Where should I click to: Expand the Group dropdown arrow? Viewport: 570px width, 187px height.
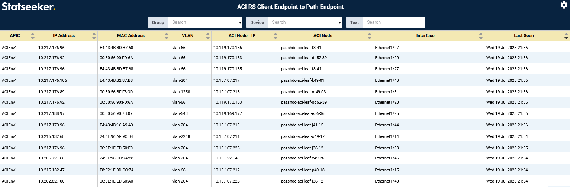point(241,23)
